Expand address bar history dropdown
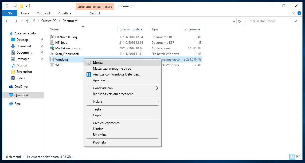This screenshot has width=305, height=163. click(x=234, y=21)
